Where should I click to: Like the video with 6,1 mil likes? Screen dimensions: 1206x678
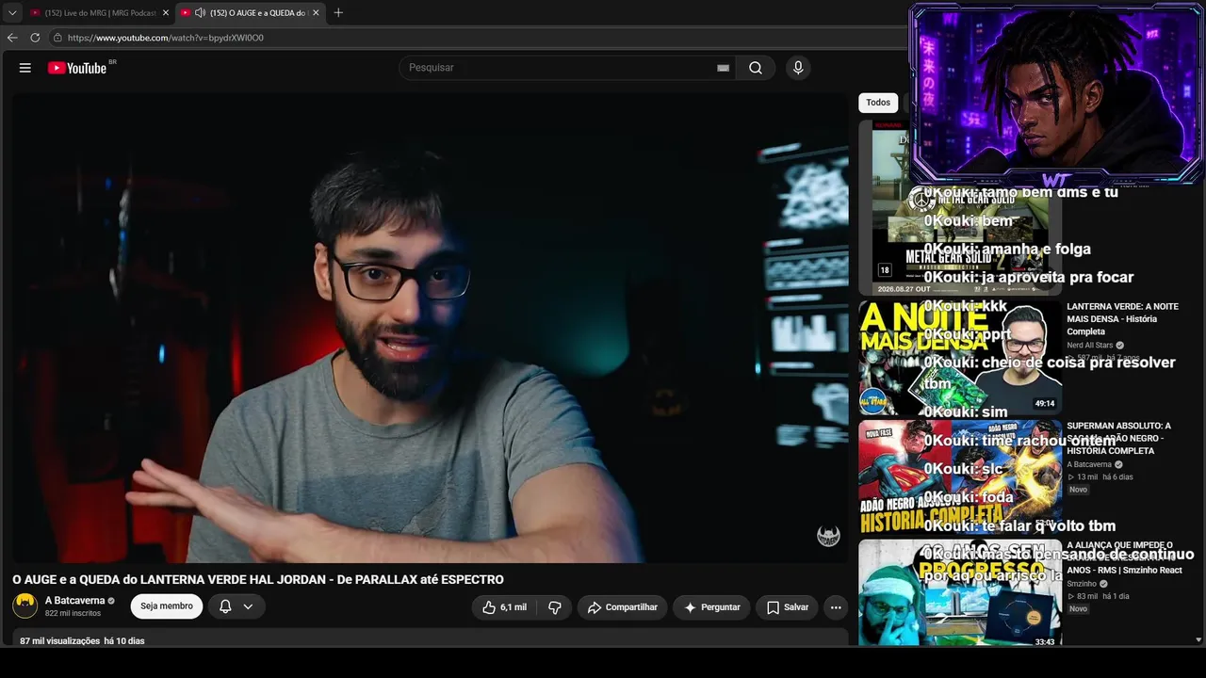click(504, 607)
